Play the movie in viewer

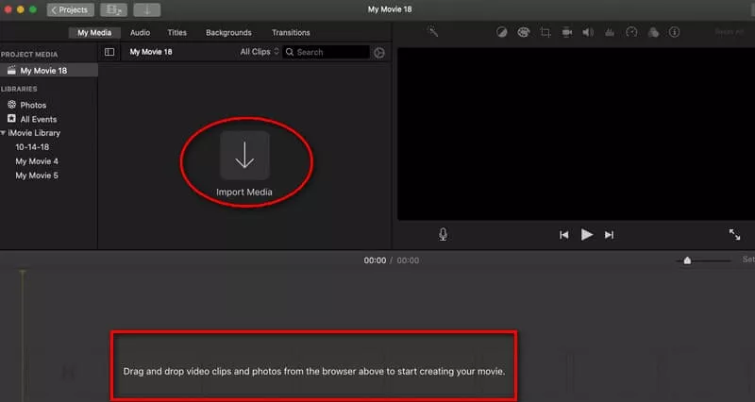[586, 235]
